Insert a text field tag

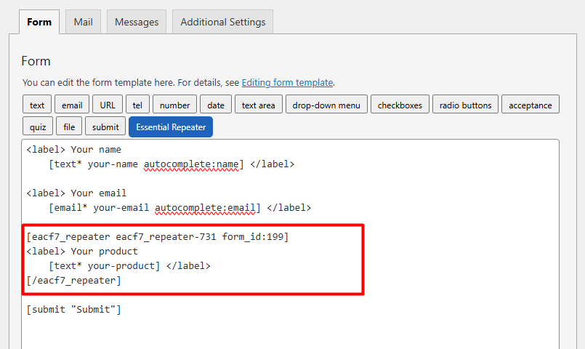coord(37,105)
